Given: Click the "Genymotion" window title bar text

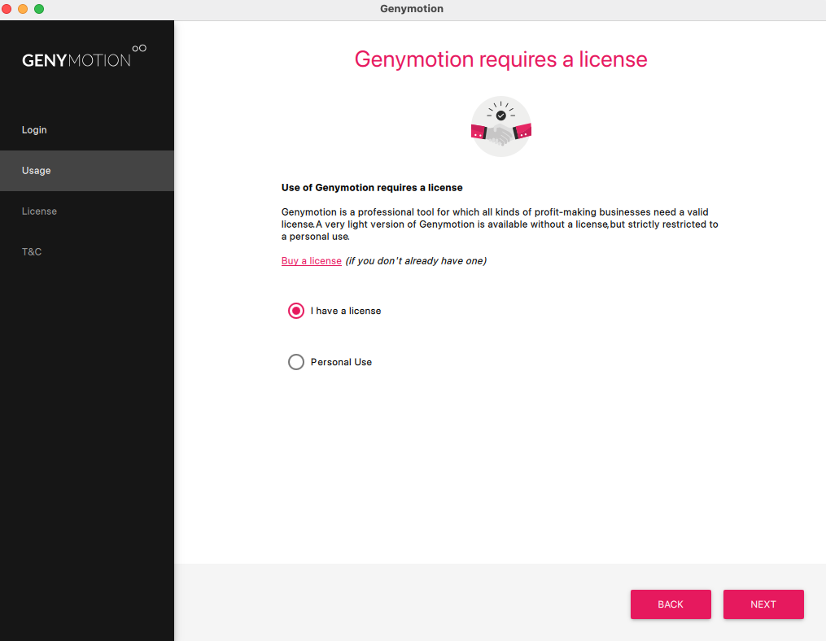Looking at the screenshot, I should (412, 9).
